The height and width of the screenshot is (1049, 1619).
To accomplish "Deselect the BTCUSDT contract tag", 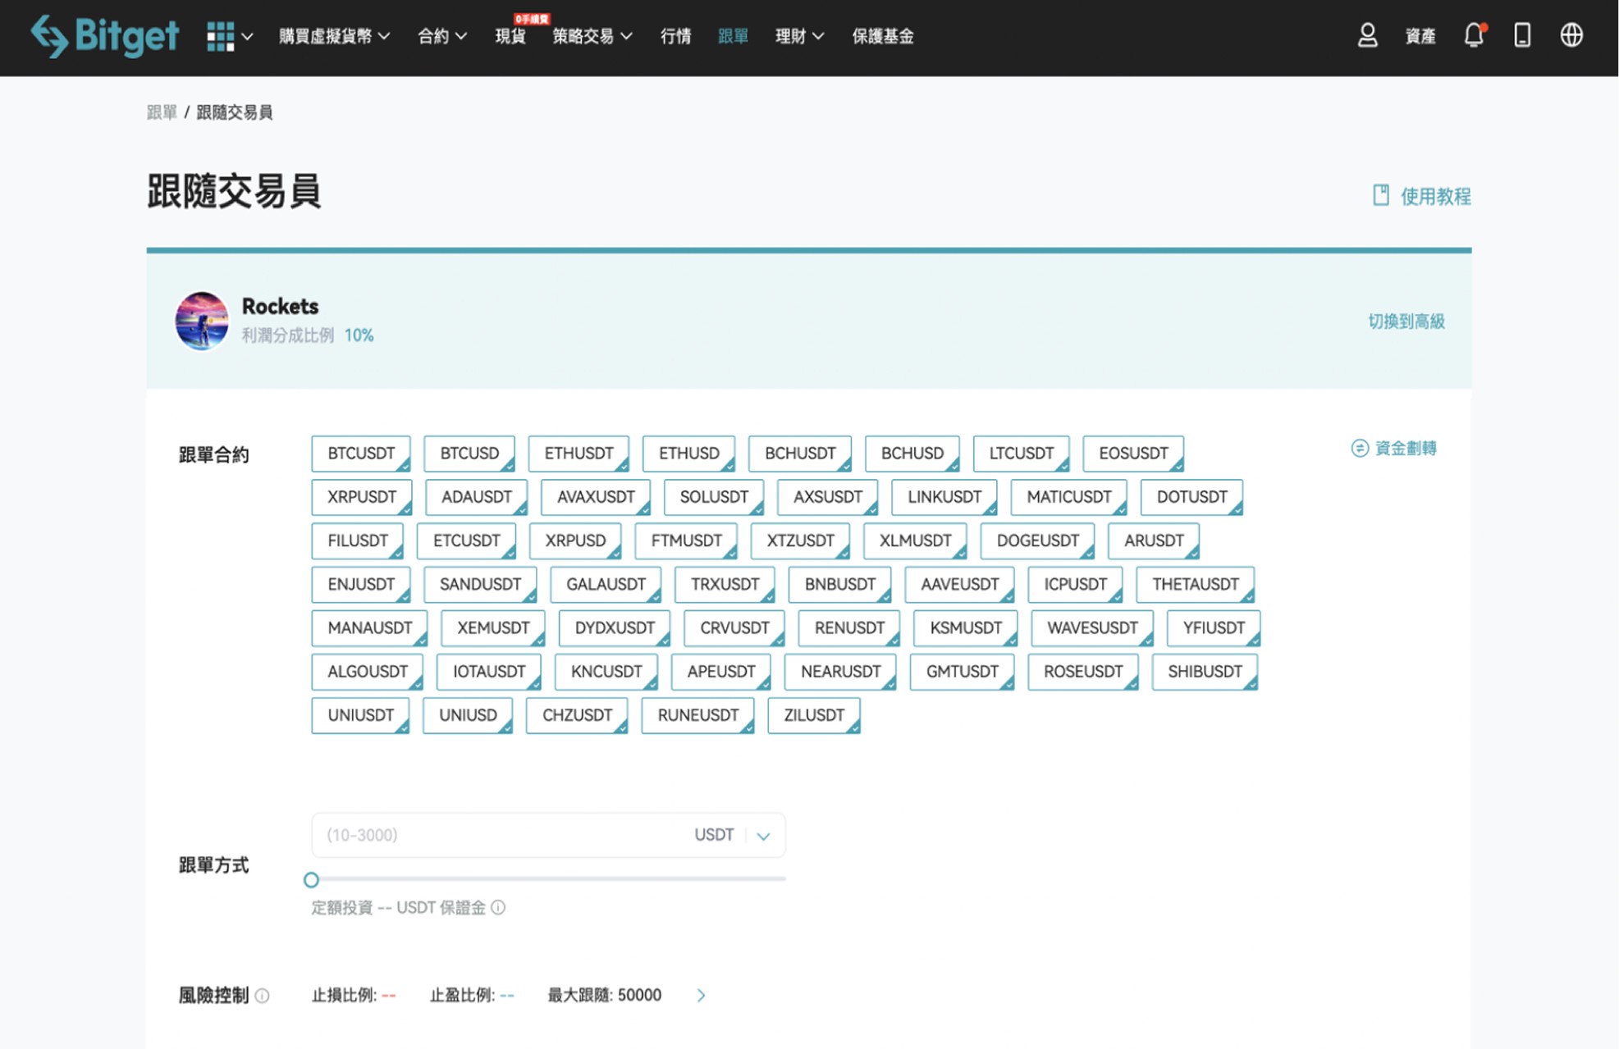I will tap(361, 454).
